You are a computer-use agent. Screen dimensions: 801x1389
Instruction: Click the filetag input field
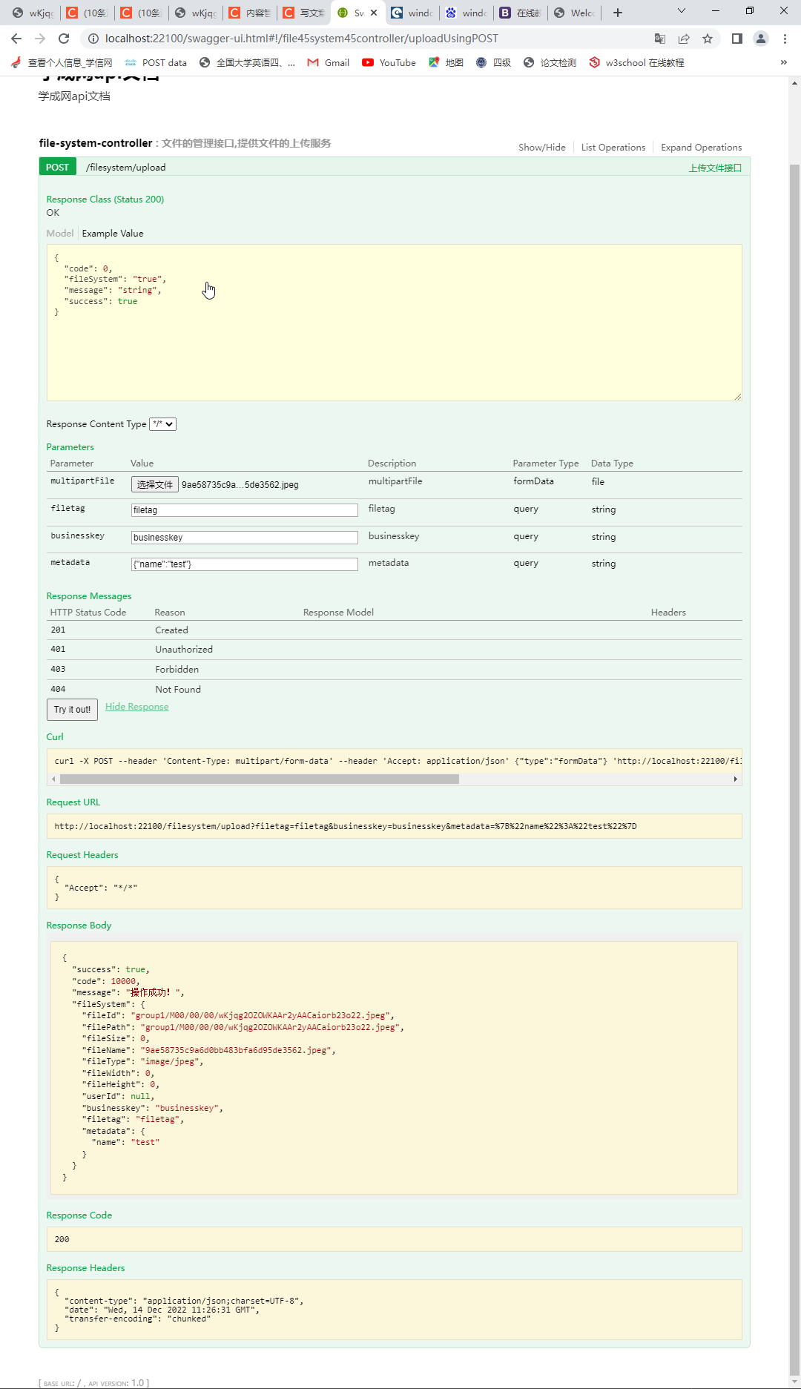[244, 510]
